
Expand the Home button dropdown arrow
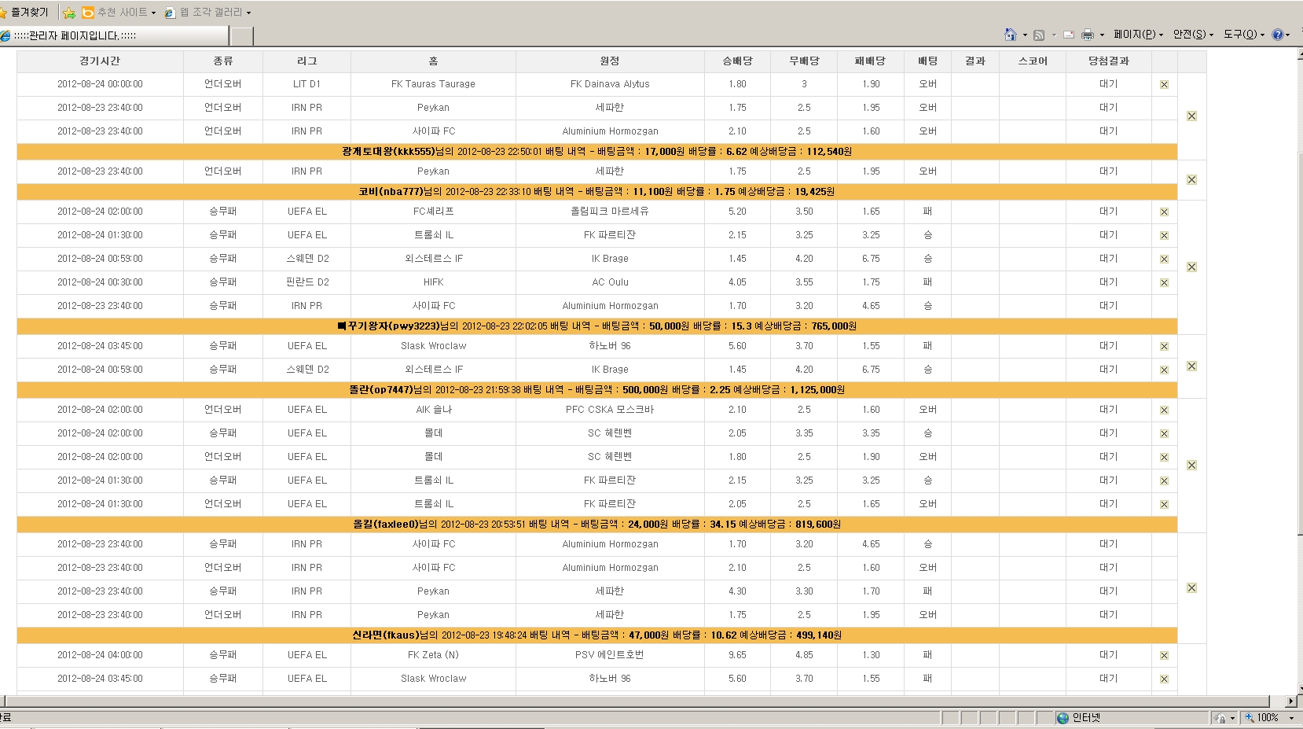1025,35
